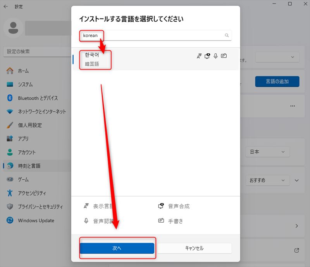
Task: Click the search magnifier icon in language box
Action: [227, 36]
